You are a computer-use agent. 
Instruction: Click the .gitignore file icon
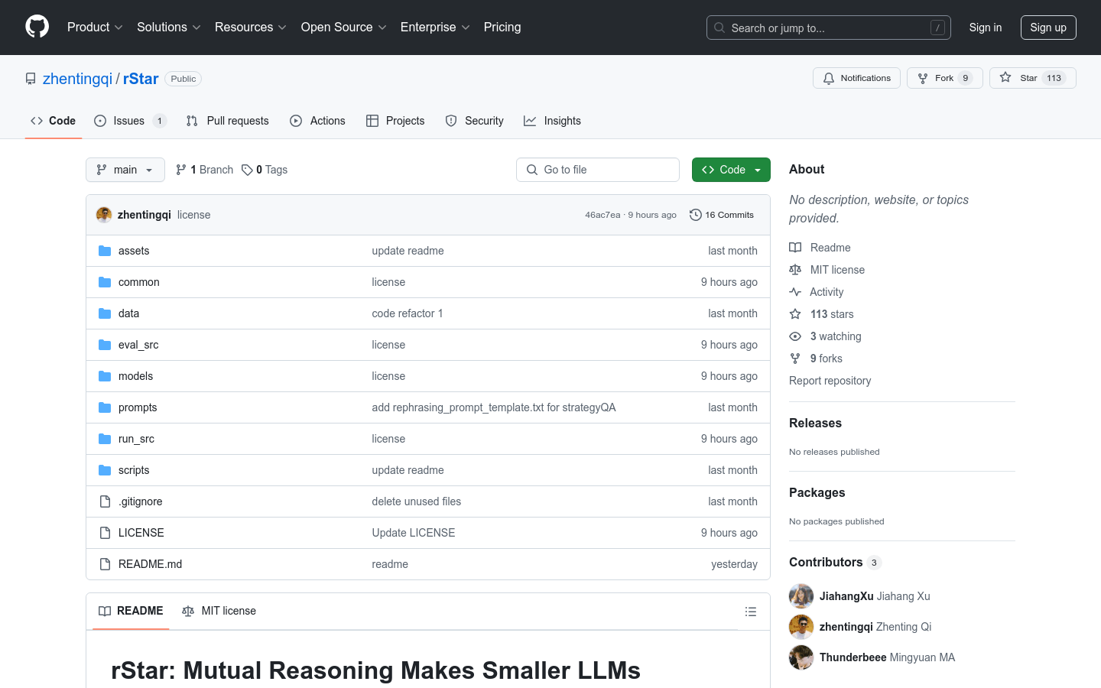tap(105, 501)
